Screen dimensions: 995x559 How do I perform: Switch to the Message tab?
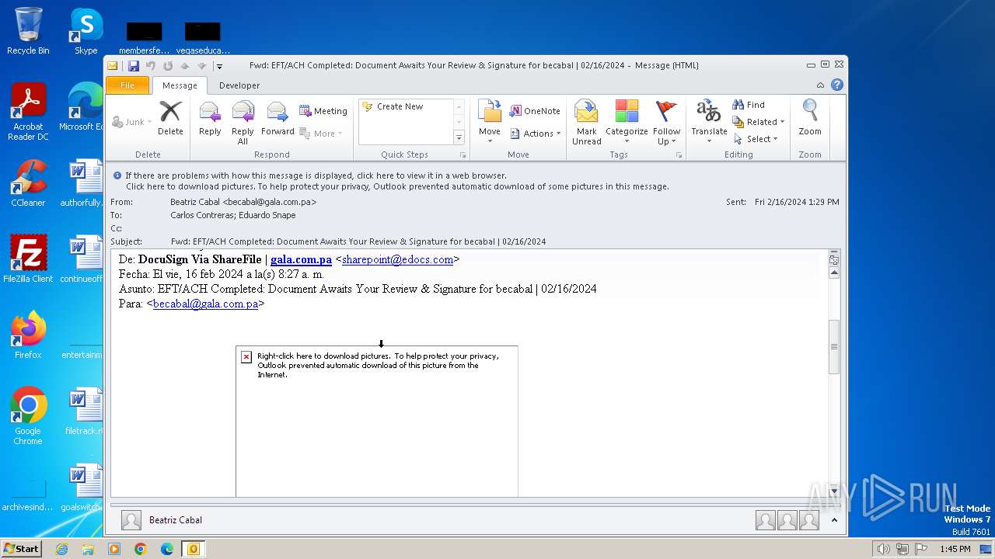[x=180, y=85]
